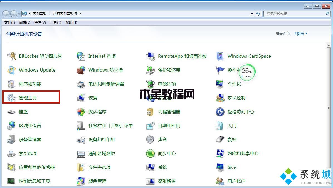Open the 工具(T) menu
Viewport: 333px width, 188px height.
click(56, 22)
